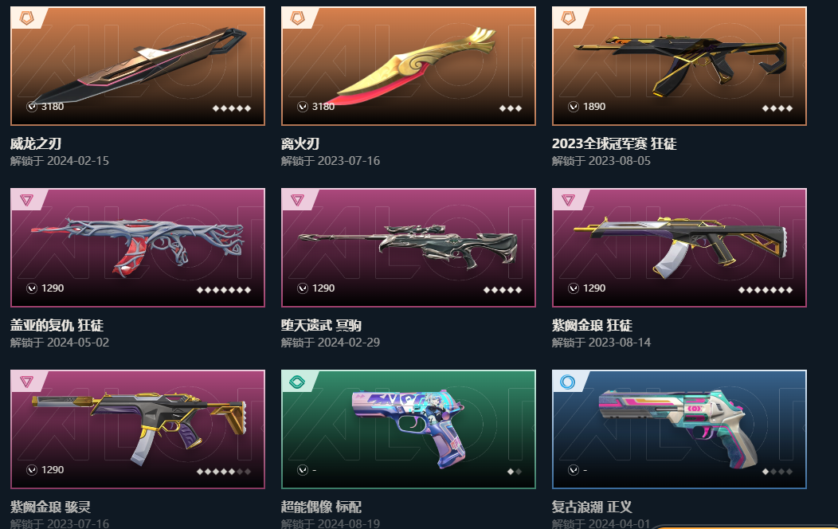
Task: Select the 盖亚的复仇 狂徒 skin thumbnail
Action: [x=138, y=248]
